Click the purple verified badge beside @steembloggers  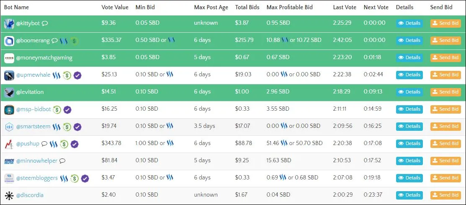coord(85,178)
